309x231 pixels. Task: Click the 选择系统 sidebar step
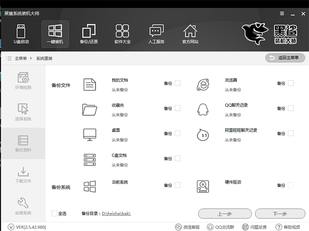click(x=23, y=112)
